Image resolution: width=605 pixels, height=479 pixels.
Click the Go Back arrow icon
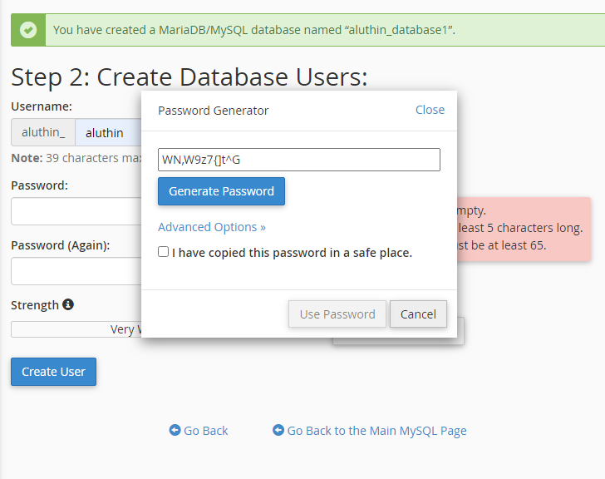click(175, 430)
